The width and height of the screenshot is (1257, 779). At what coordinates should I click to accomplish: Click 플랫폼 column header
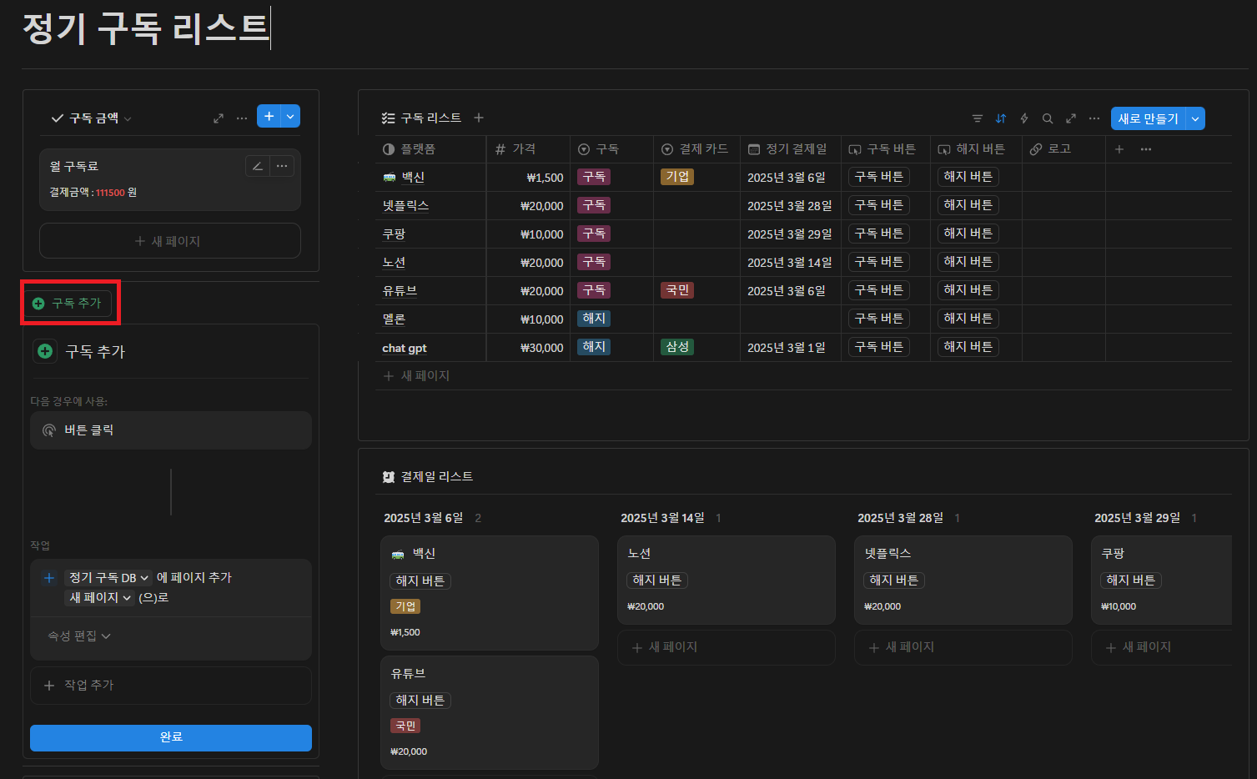430,149
